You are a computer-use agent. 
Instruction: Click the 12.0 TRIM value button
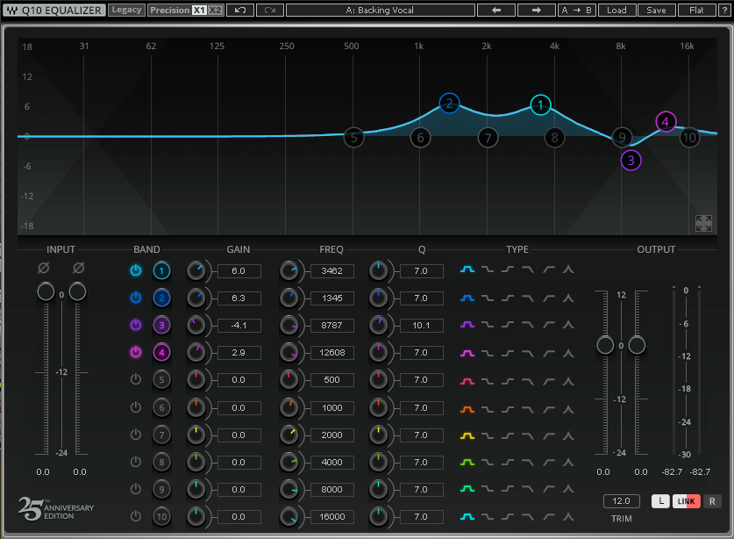[x=621, y=501]
